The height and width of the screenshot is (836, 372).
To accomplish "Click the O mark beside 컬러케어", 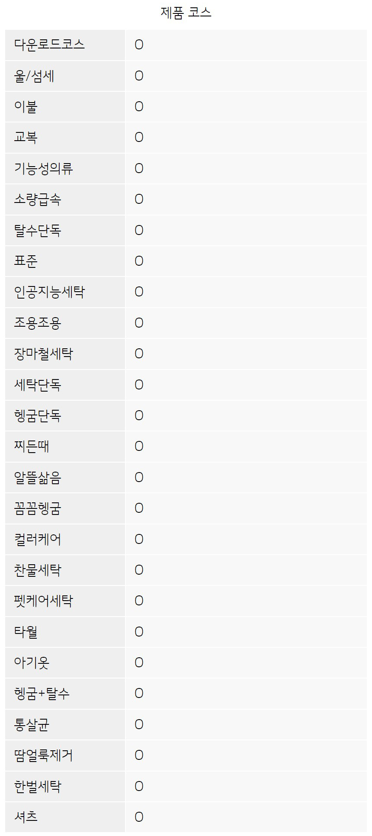I will coord(139,539).
